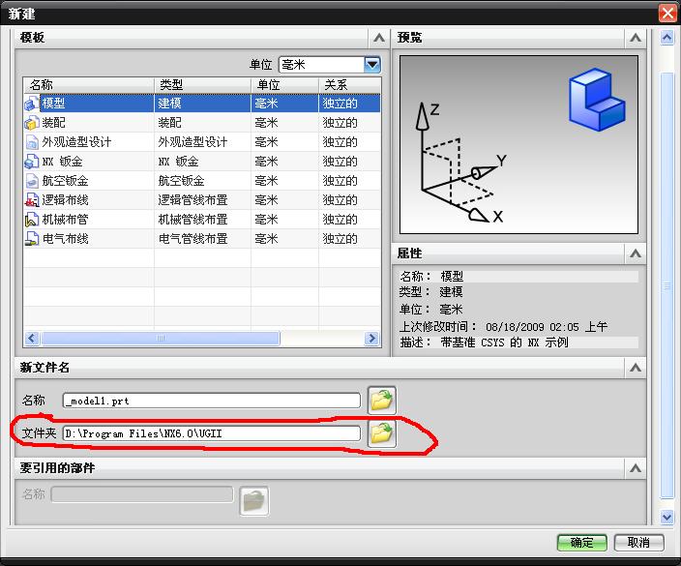Click the 机械布管 template icon

[32, 220]
